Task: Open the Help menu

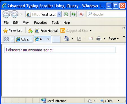Action: [67, 22]
